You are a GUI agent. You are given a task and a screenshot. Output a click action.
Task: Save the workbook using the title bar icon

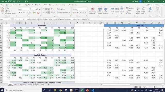tap(14, 1)
